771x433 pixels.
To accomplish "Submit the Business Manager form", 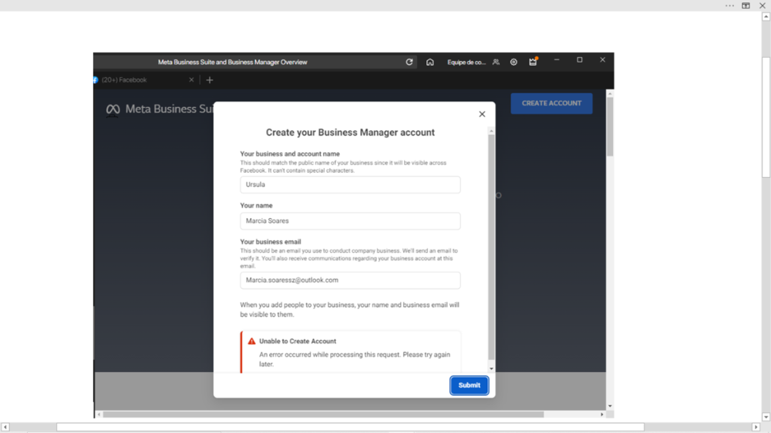I will click(x=469, y=385).
